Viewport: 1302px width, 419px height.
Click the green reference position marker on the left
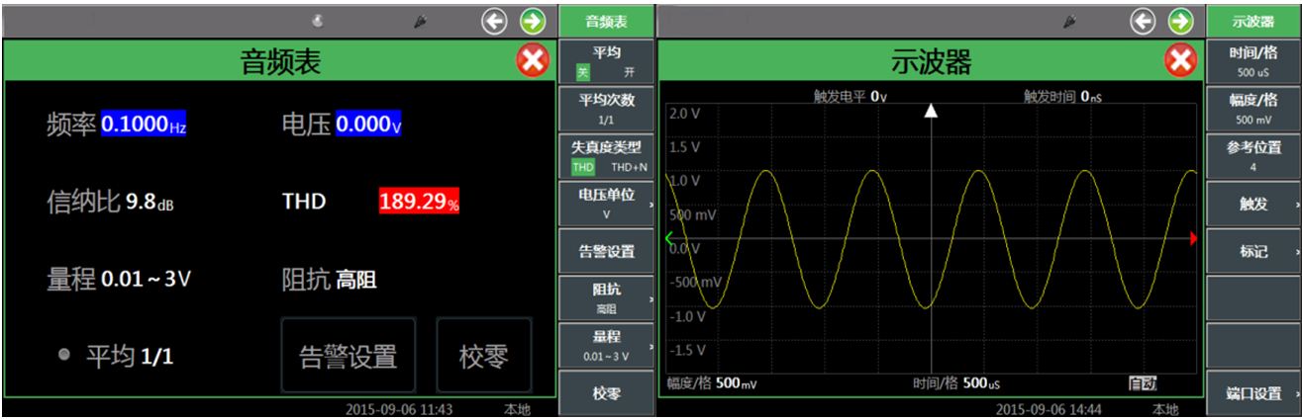[x=668, y=238]
